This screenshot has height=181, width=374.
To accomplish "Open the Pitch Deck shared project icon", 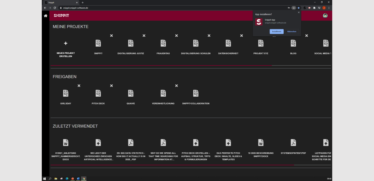I will [x=98, y=93].
